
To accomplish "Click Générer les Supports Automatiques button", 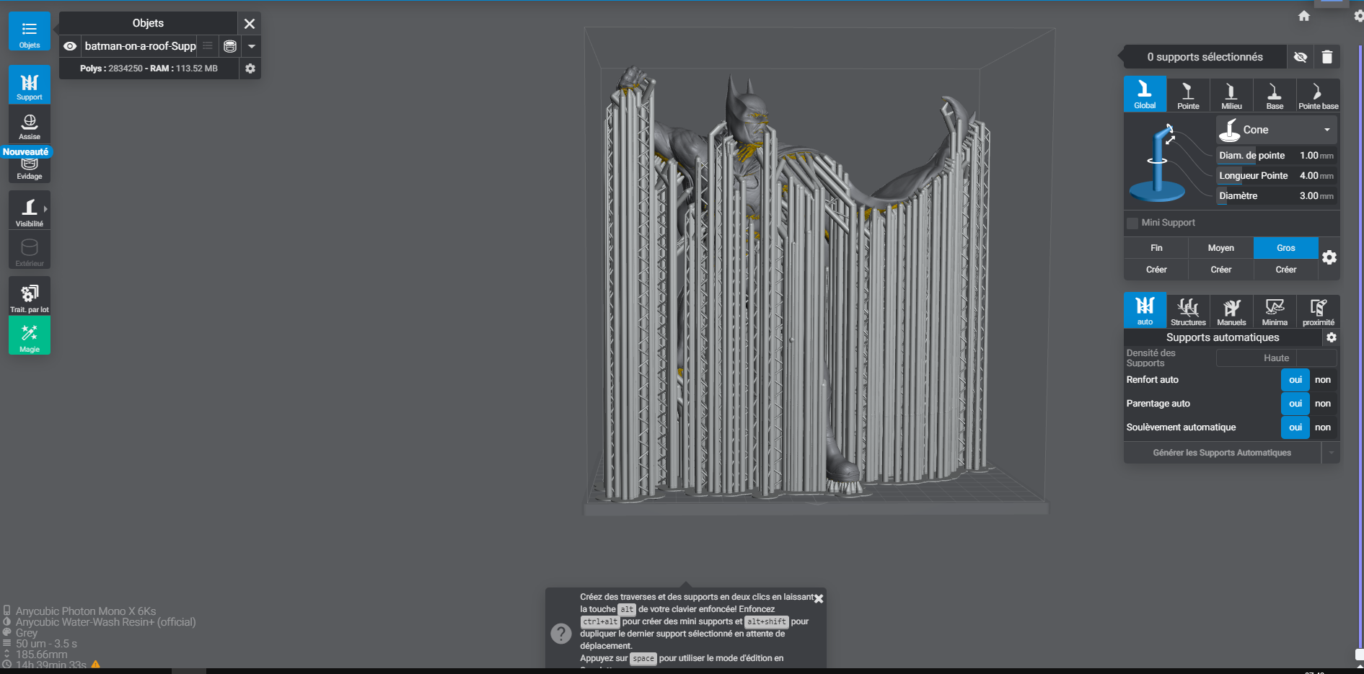I will click(1222, 453).
